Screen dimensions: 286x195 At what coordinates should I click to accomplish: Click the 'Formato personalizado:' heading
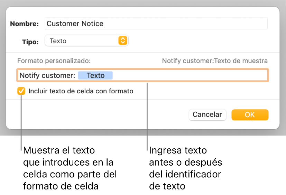click(x=54, y=61)
